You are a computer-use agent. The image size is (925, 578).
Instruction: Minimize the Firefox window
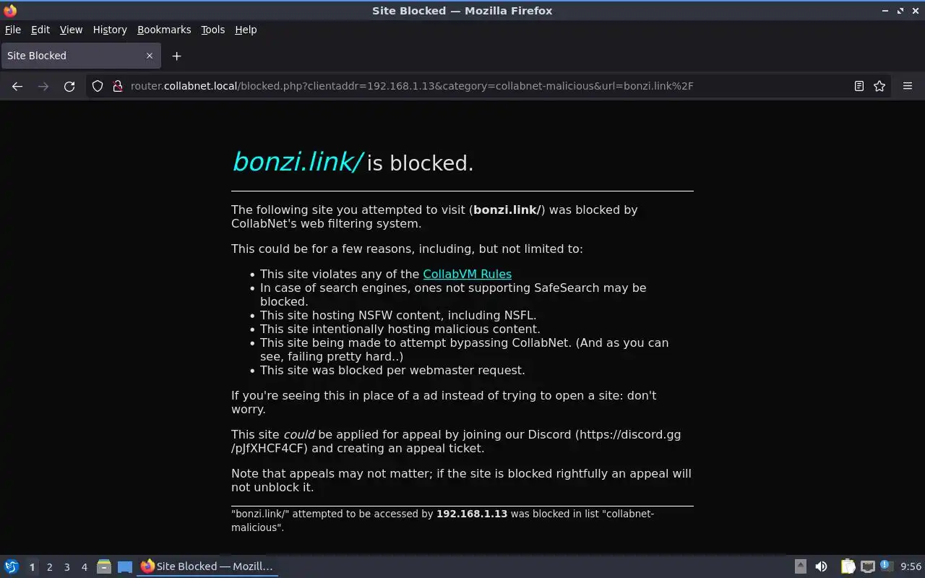(x=886, y=11)
